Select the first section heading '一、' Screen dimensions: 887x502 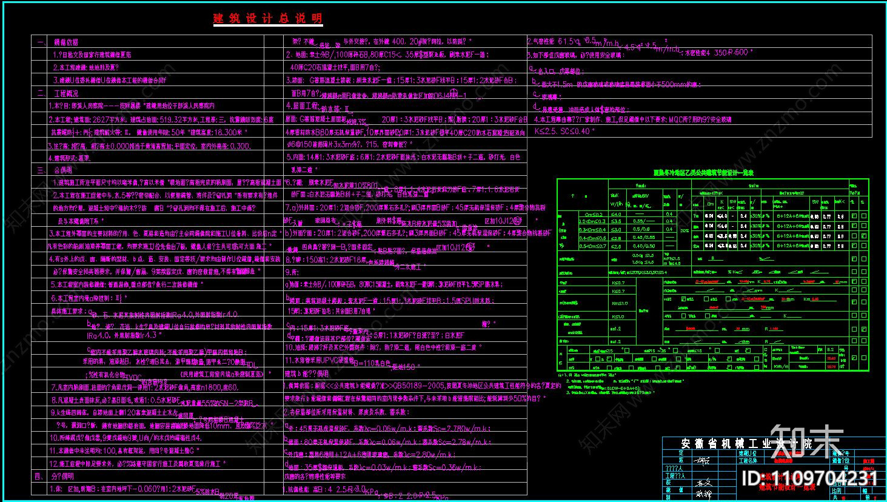[58, 42]
